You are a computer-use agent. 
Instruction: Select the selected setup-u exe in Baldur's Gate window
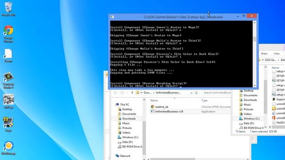(278, 95)
